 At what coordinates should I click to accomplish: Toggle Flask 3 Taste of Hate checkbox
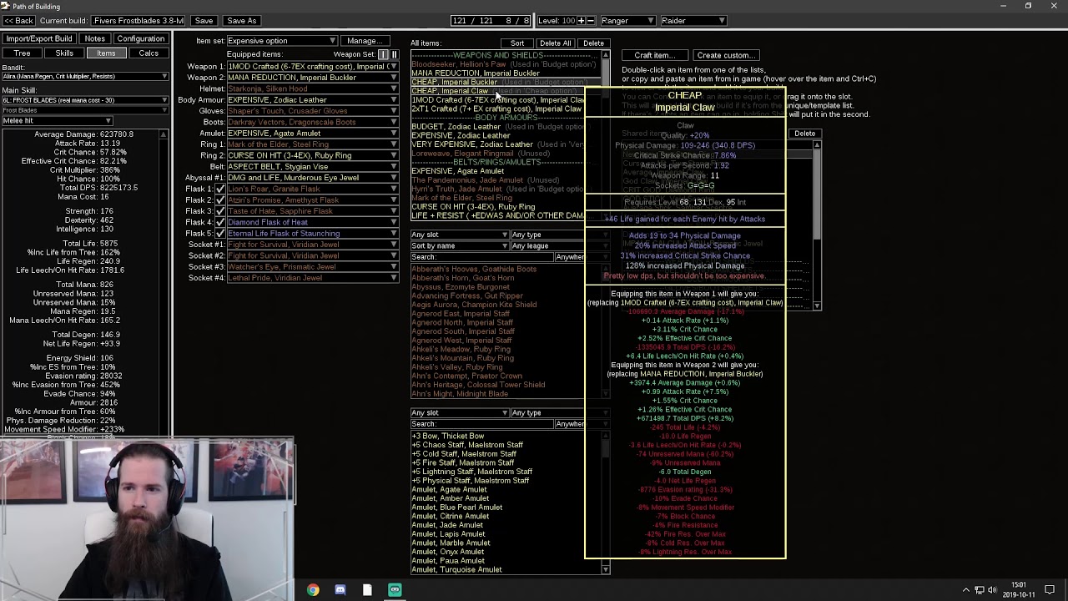coord(220,211)
